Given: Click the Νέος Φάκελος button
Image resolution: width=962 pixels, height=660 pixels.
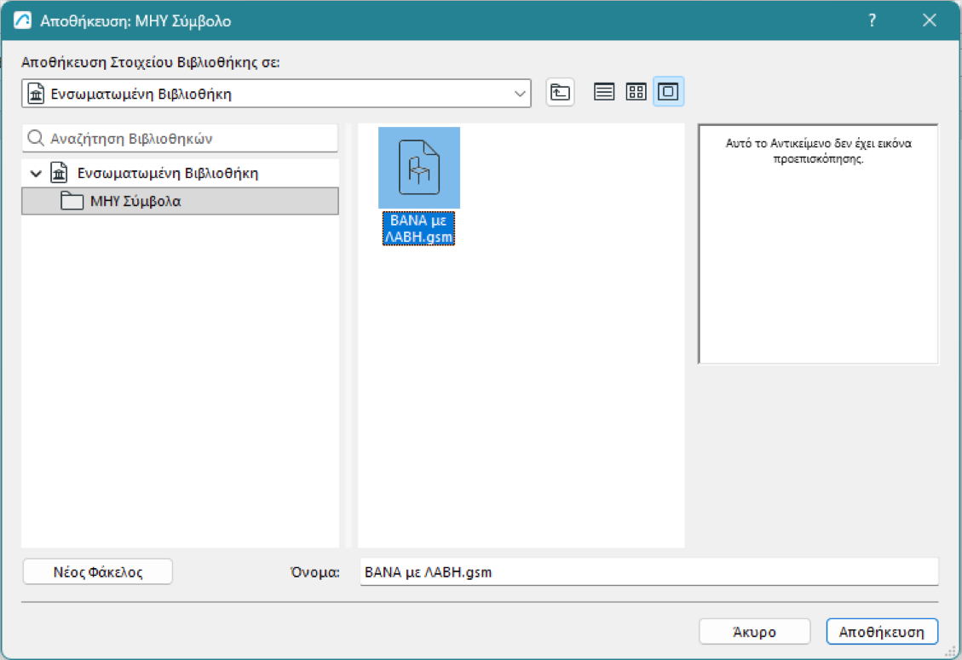Looking at the screenshot, I should [x=97, y=571].
